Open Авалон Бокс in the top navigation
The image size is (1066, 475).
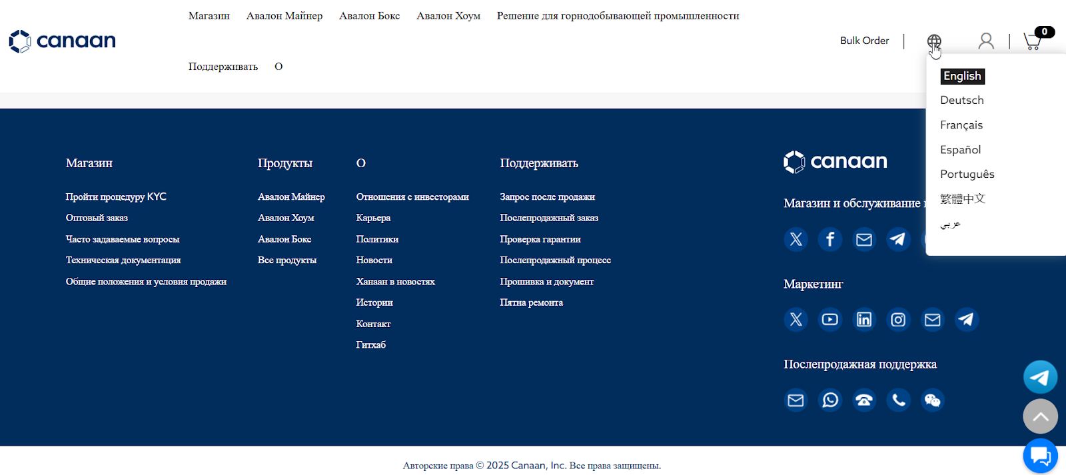(369, 16)
